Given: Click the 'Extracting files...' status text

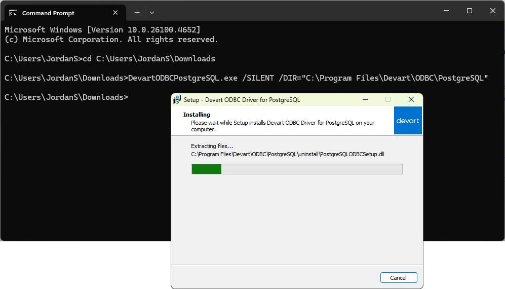Looking at the screenshot, I should click(x=212, y=146).
